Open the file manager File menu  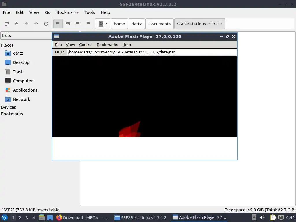pos(6,12)
